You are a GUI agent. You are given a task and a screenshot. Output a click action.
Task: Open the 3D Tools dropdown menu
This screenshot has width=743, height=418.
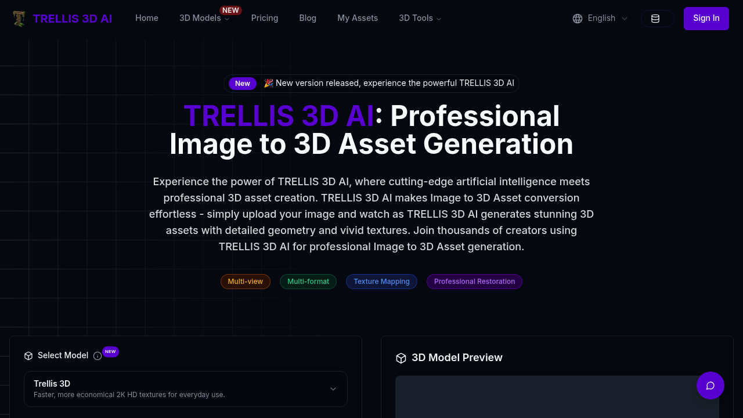[420, 18]
